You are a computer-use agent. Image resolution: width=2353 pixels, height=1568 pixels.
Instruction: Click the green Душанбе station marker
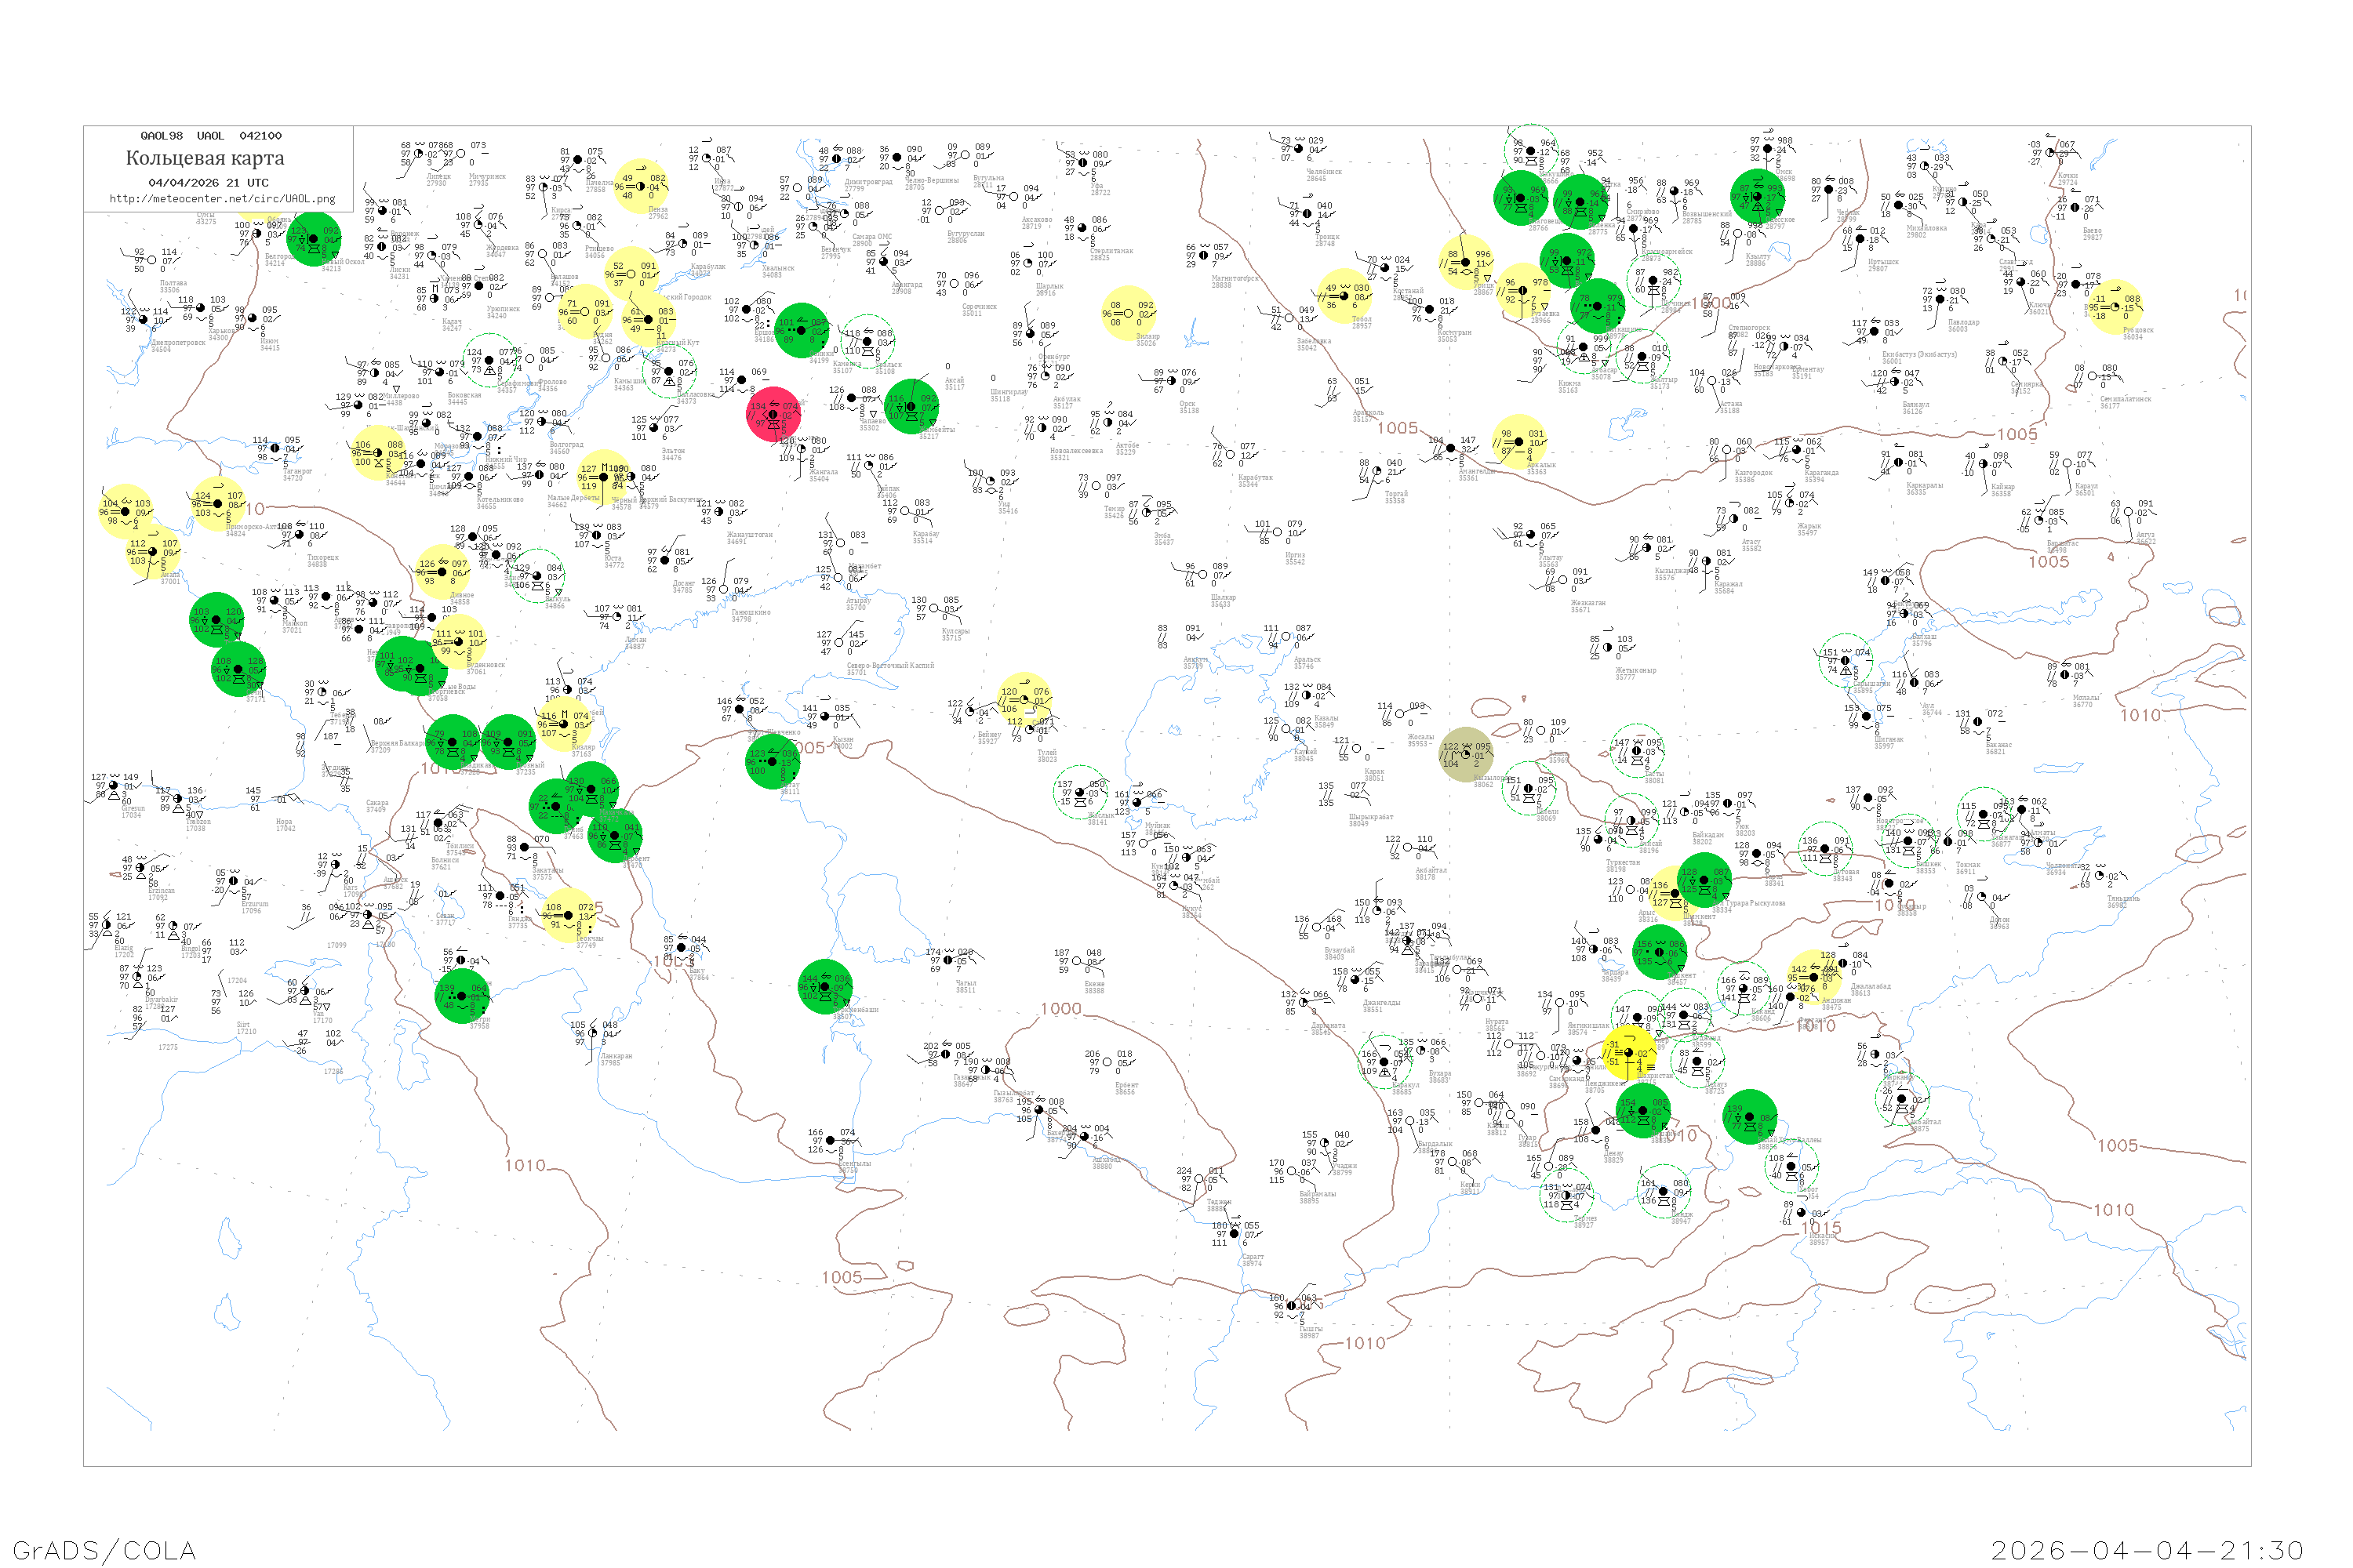[1642, 1111]
